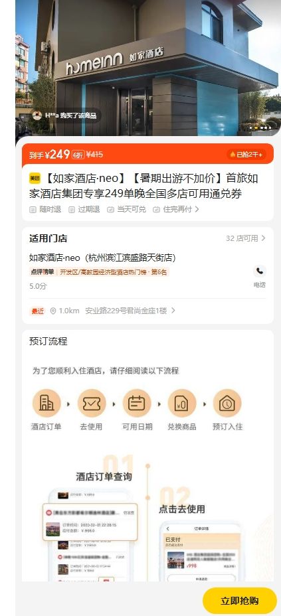Click the location pin icon beside 1.0km
The image size is (281, 616).
[x=53, y=311]
